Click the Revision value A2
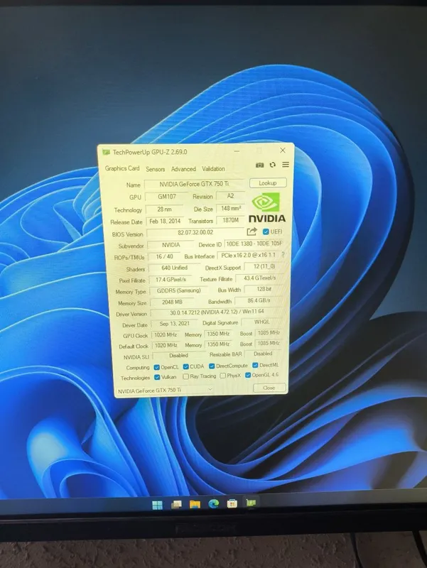This screenshot has width=427, height=568. coord(230,196)
